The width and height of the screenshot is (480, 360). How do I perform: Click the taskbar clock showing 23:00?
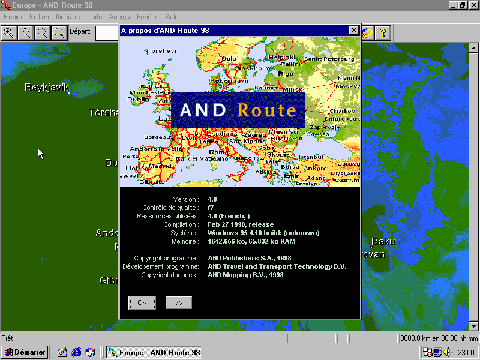466,353
